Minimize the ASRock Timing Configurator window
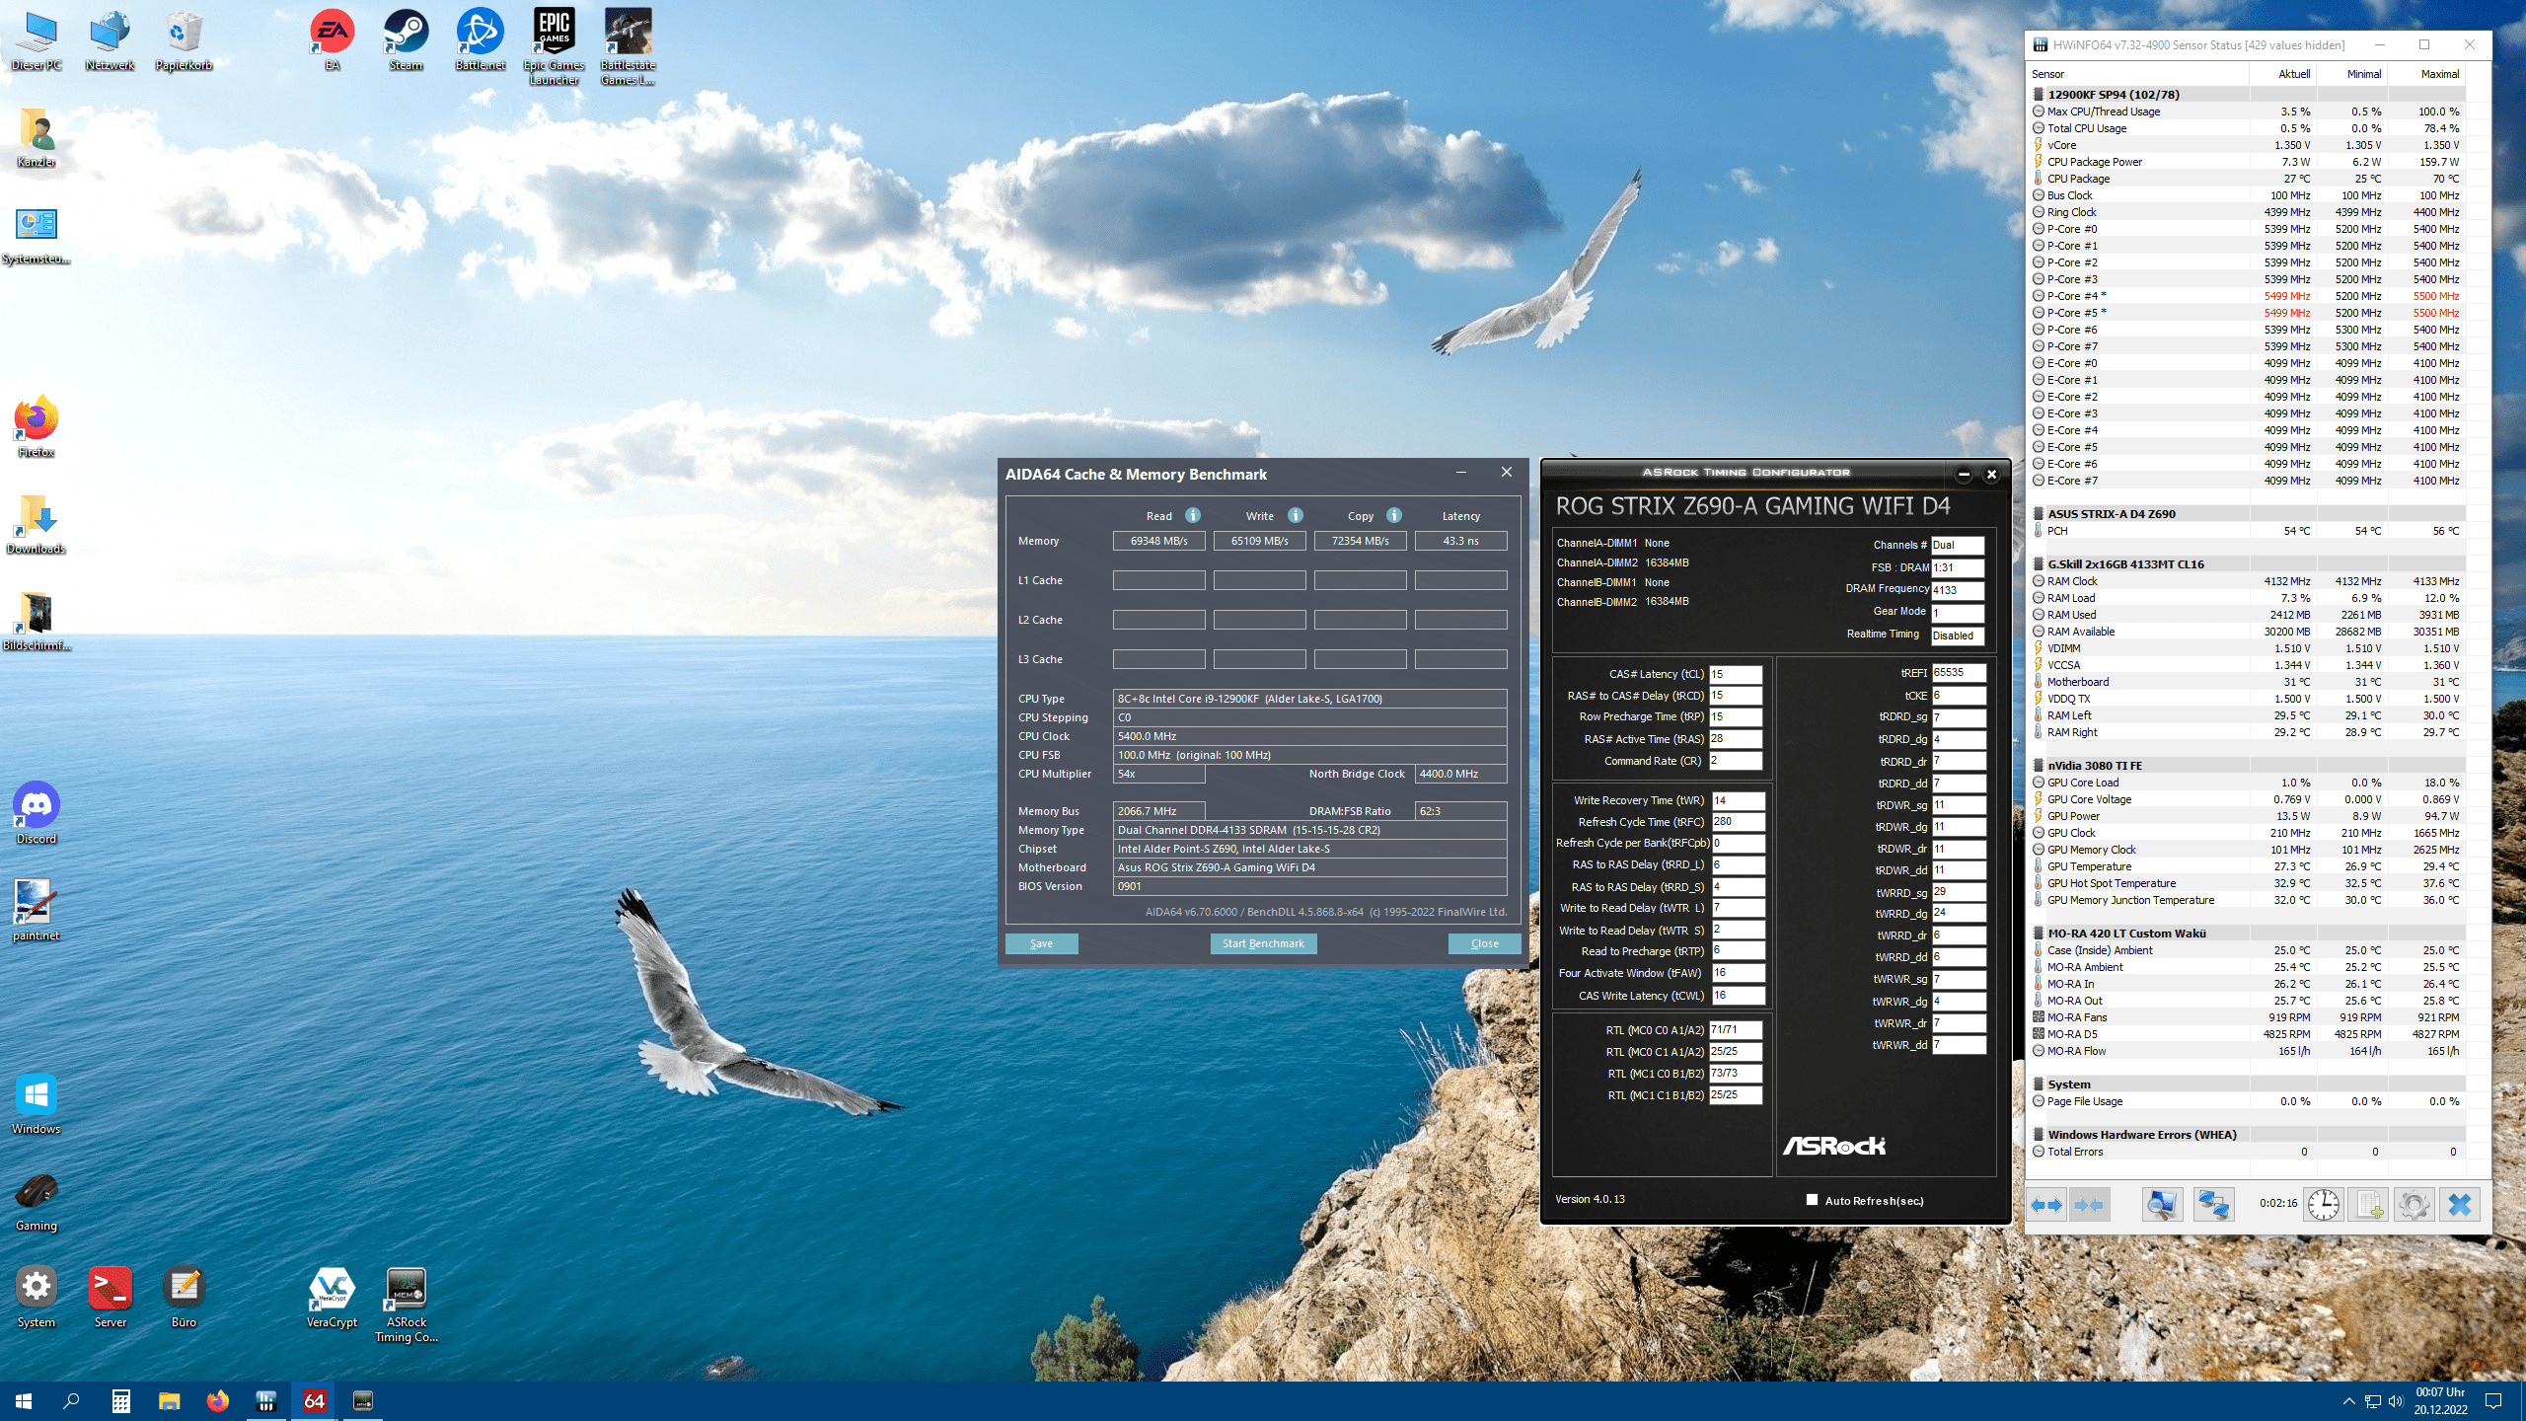 [x=1964, y=475]
